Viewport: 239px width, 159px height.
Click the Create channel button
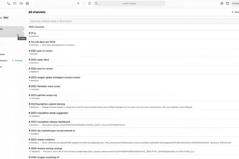pos(235,12)
